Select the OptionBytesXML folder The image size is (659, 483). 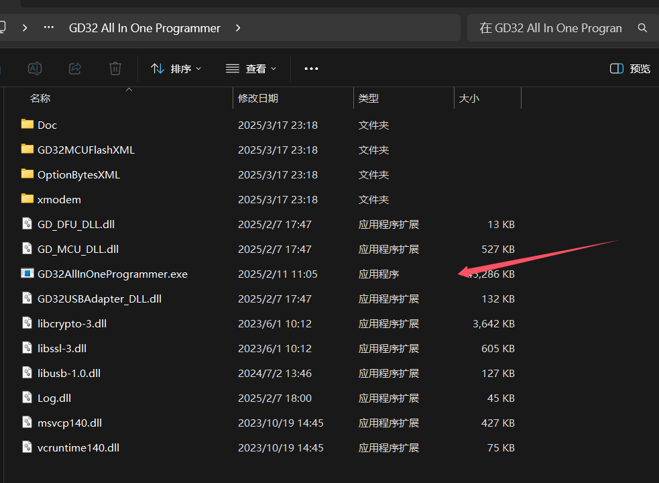click(x=78, y=174)
